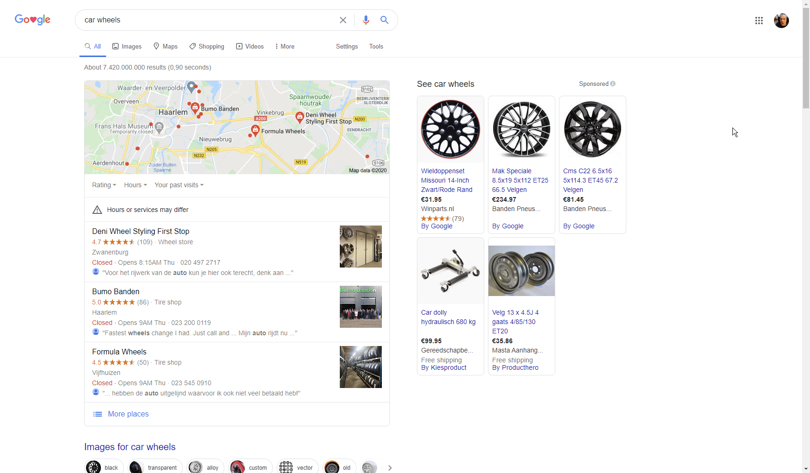Submit search with magnifier icon

[x=384, y=20]
